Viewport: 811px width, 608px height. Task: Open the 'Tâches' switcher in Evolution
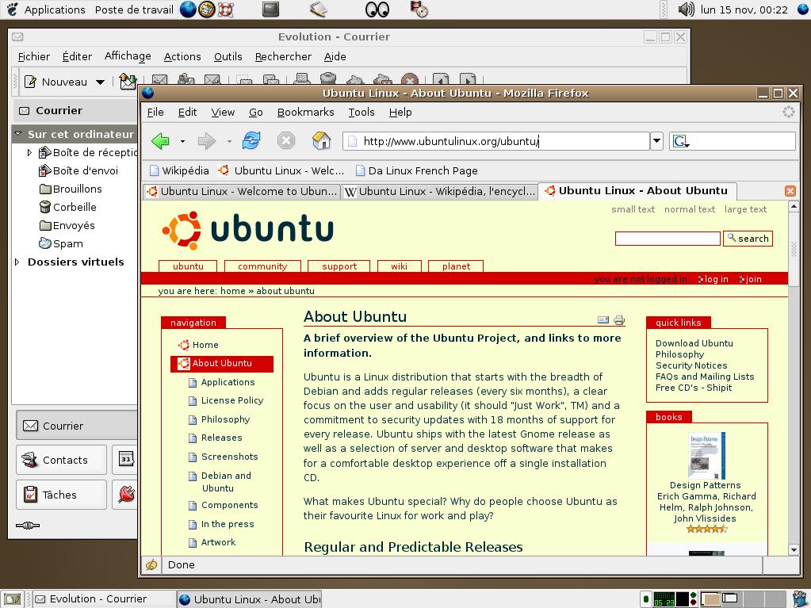(x=61, y=495)
